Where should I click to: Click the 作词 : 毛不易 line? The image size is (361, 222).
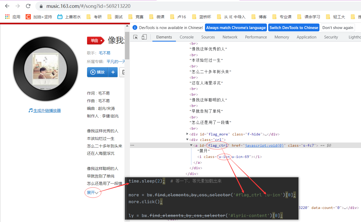pos(98,93)
